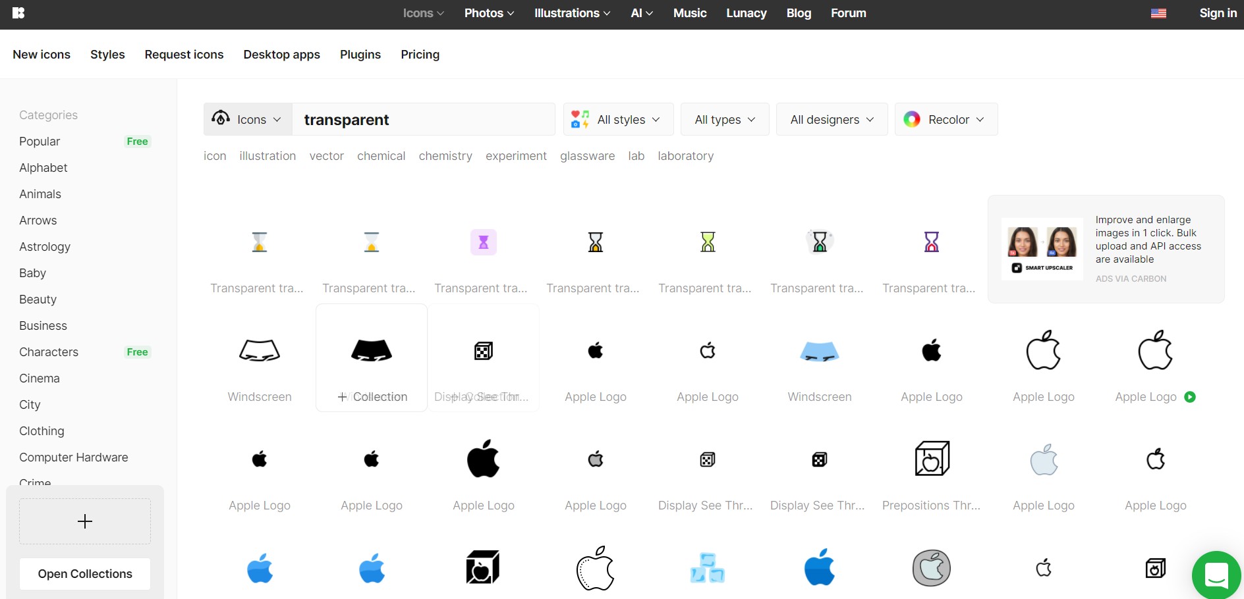
Task: Select the hourglass icon inside grey circle
Action: (820, 242)
